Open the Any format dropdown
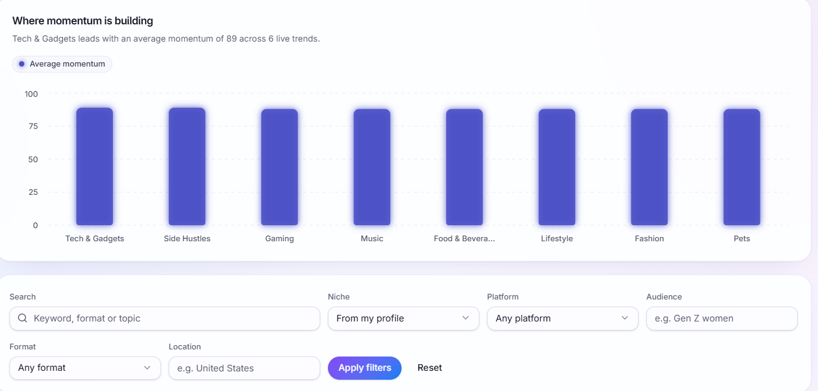This screenshot has width=818, height=391. tap(85, 368)
